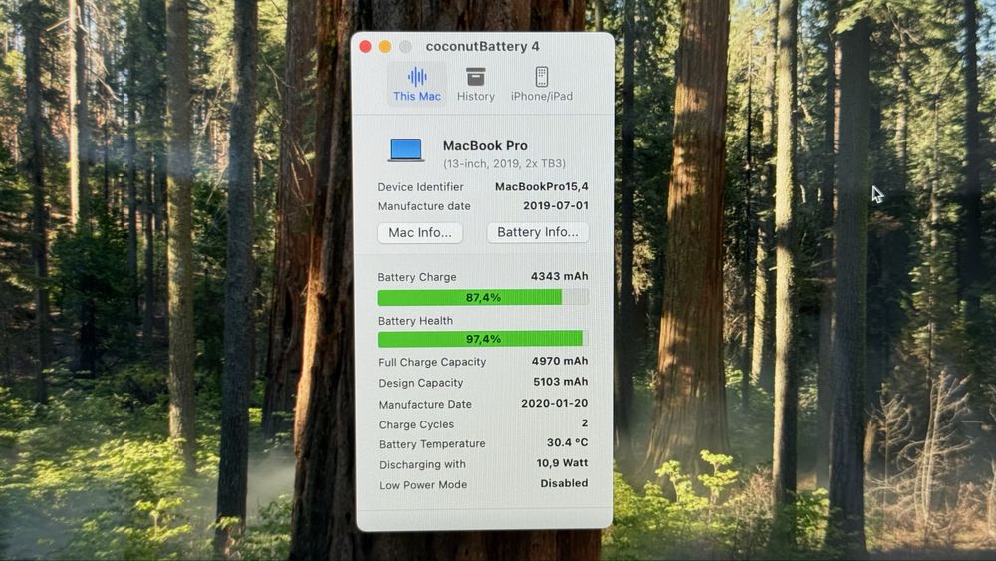Select the 2019-07-01 manufacture date value
Screen dimensions: 996x561
[x=556, y=206]
